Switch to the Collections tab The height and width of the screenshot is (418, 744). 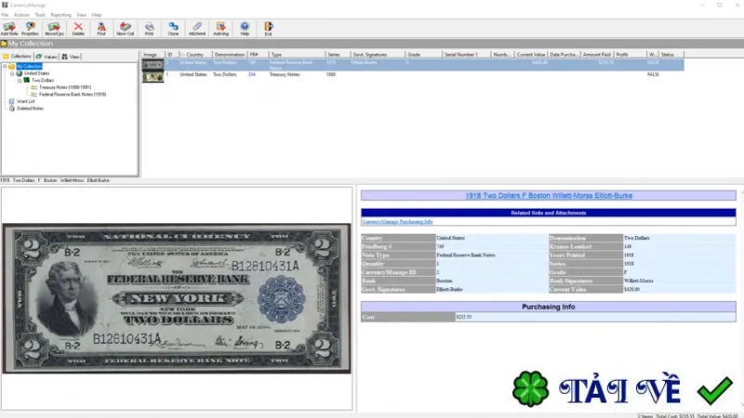pos(17,57)
